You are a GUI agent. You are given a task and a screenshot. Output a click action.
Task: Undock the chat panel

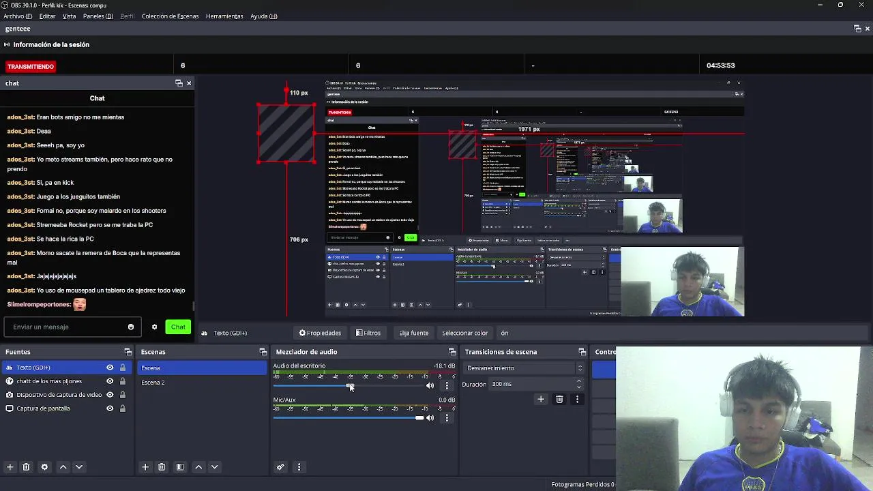(x=179, y=83)
